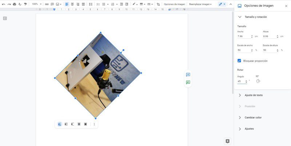Collapse the 'Tamaño y rotación' section
Screen dimensions: 291x146
coord(240,17)
